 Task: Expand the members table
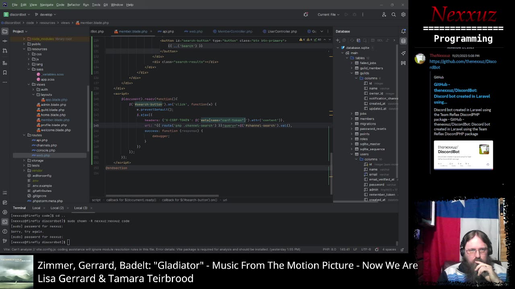(x=352, y=119)
